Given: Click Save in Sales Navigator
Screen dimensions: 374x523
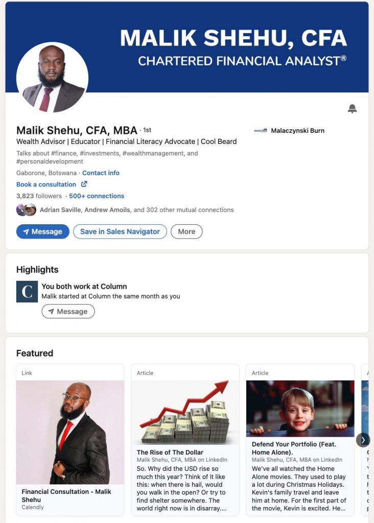Looking at the screenshot, I should click(x=120, y=231).
